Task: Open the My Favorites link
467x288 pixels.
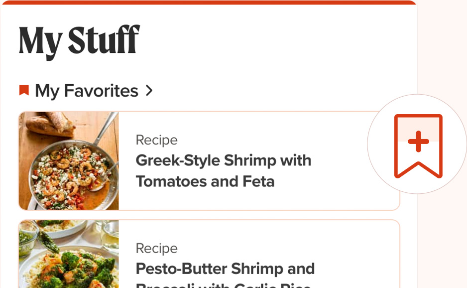Action: [x=86, y=91]
